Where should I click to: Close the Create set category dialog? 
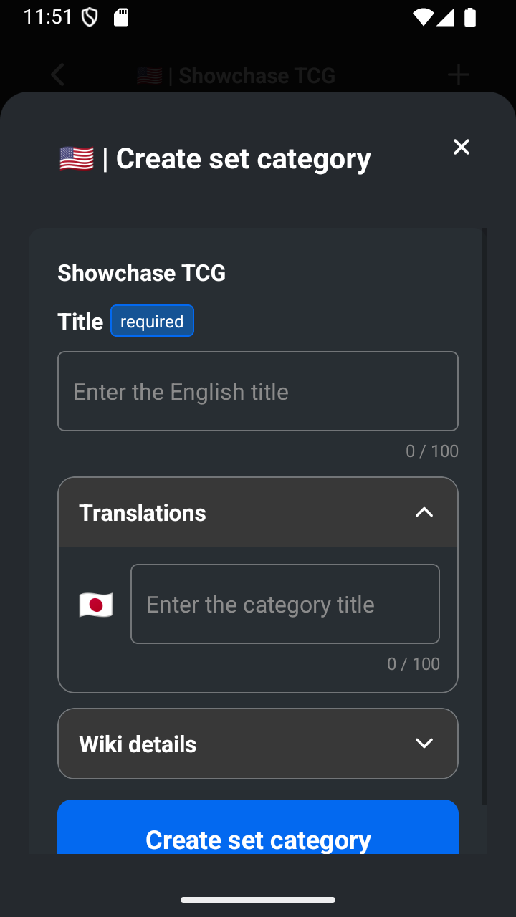[462, 147]
